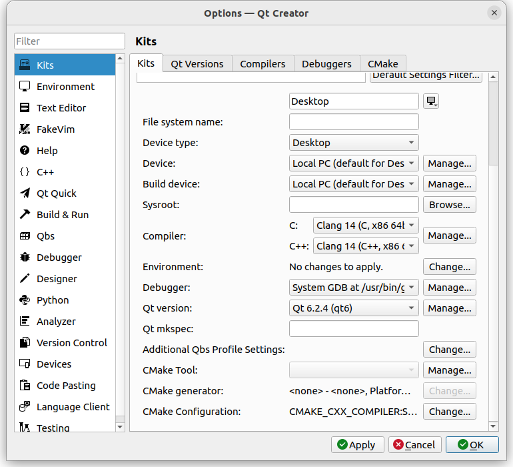The width and height of the screenshot is (513, 467).
Task: Click Manage next to Debugger
Action: coord(450,288)
